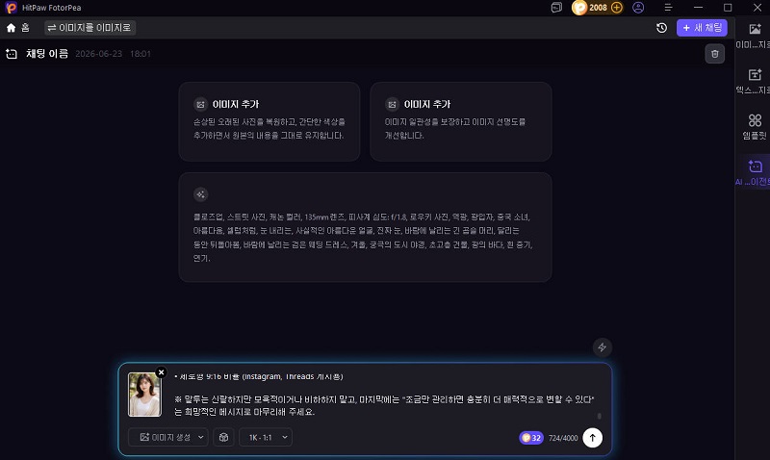This screenshot has width=770, height=460.
Task: Send the prompt with the up arrow button
Action: [592, 438]
